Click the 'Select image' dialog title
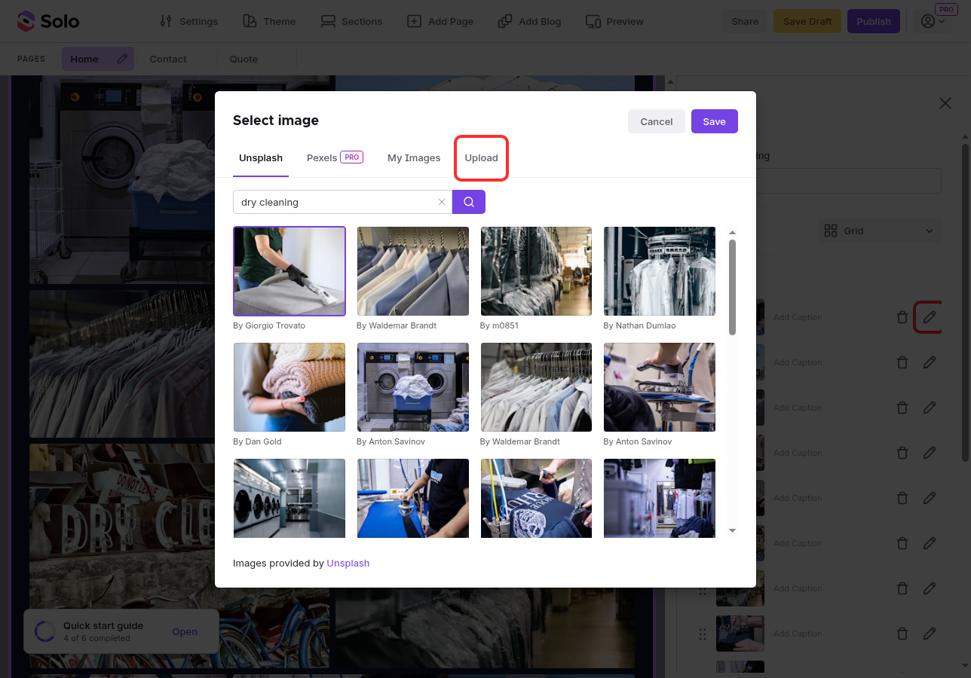The width and height of the screenshot is (971, 678). tap(276, 121)
